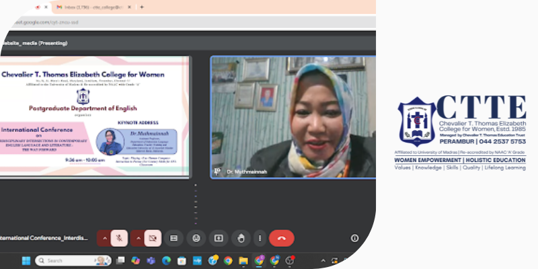Viewport: 538px width, 269px height.
Task: Open Microsoft Store from the taskbar
Action: click(x=182, y=261)
